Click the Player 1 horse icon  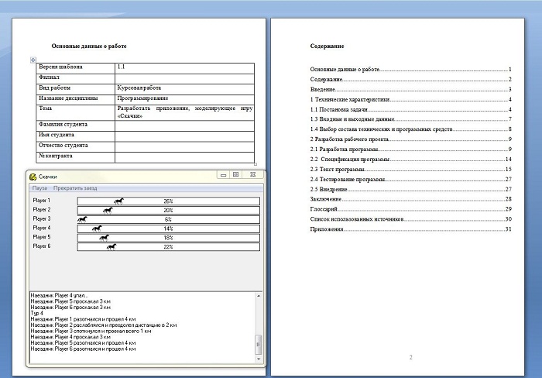[x=118, y=201]
